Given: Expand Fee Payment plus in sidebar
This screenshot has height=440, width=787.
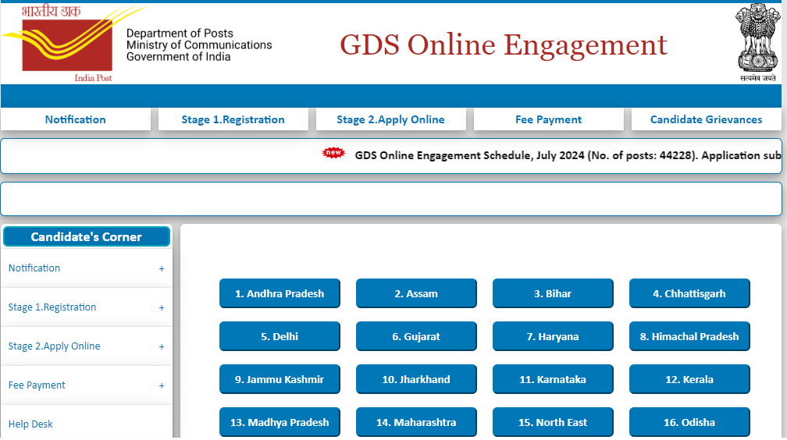Looking at the screenshot, I should tap(162, 386).
